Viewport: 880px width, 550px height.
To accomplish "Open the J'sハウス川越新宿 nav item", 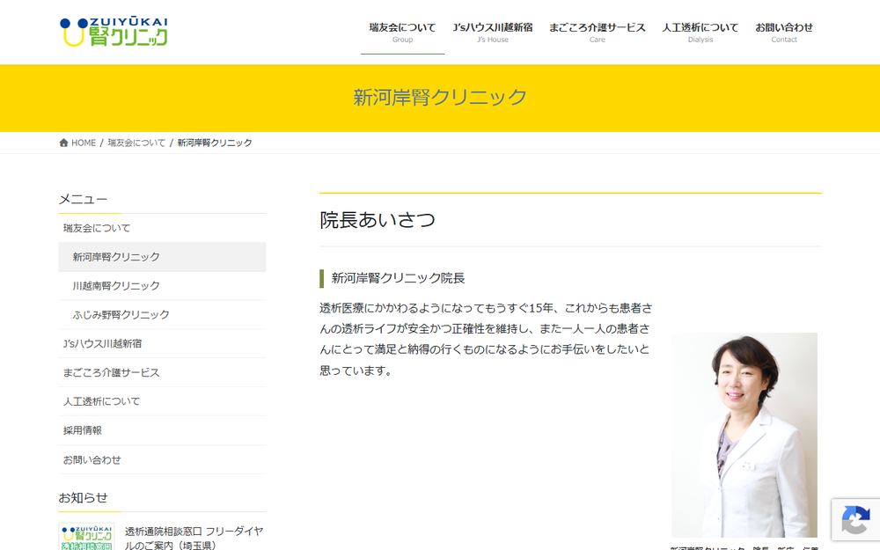I will coord(492,32).
